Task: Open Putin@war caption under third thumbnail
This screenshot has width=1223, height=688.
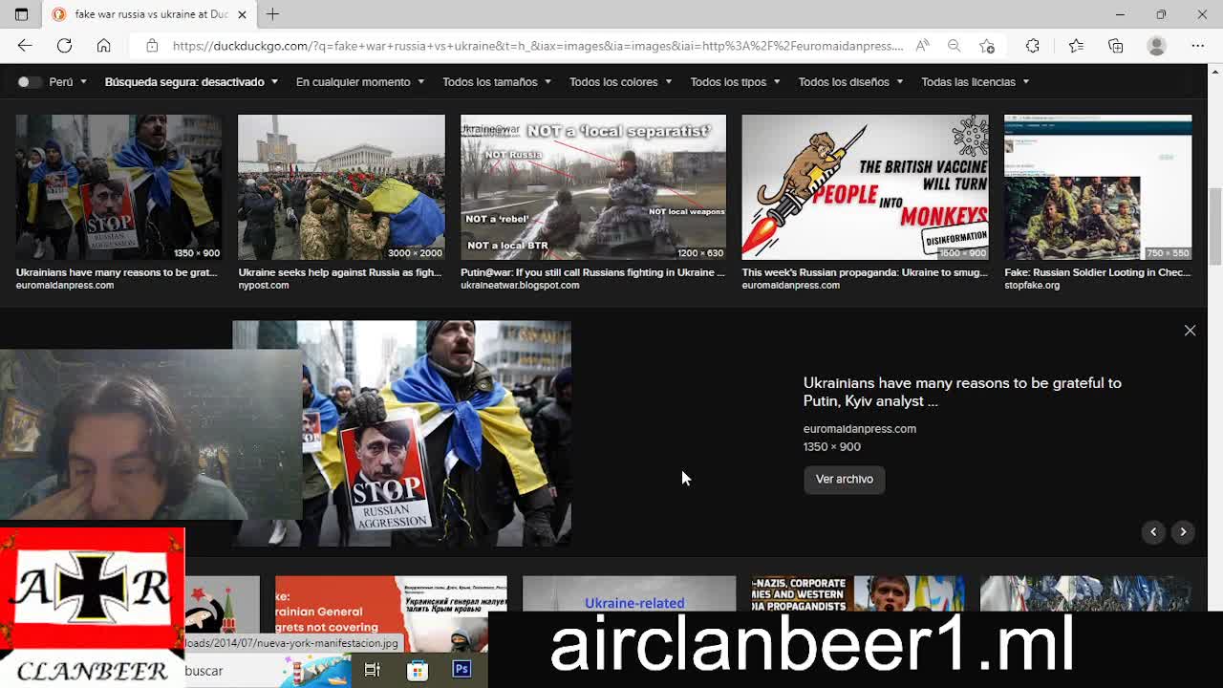Action: pos(592,272)
